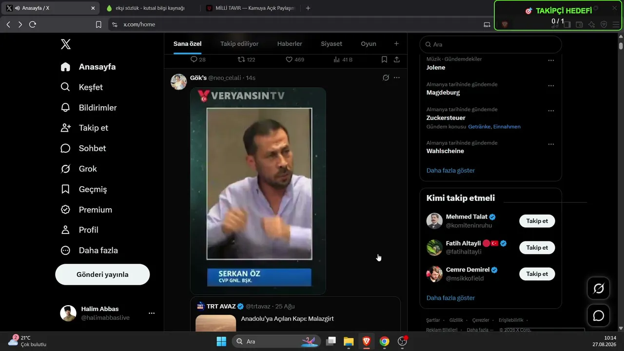The height and width of the screenshot is (351, 624).
Task: Switch to Sana özel tab
Action: click(x=188, y=44)
